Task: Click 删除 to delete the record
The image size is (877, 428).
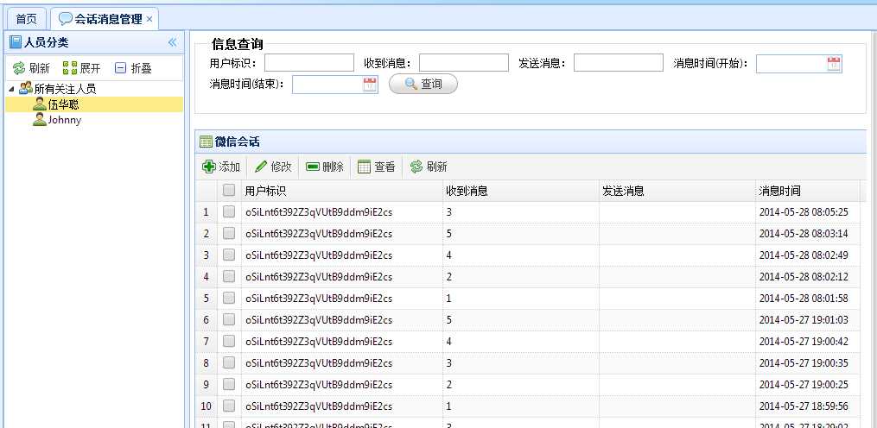Action: 325,167
